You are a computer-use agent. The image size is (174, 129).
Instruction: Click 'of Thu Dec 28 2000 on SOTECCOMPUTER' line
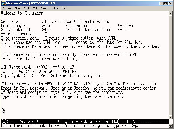pyautogui.click(x=40, y=71)
